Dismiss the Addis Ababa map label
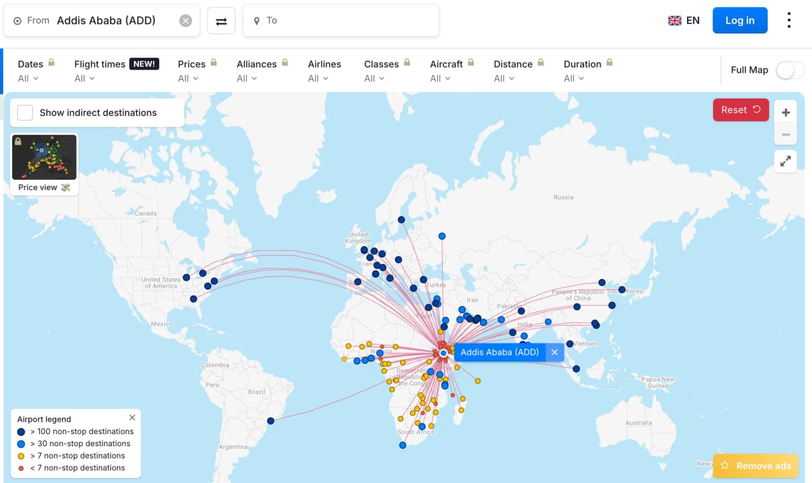812x483 pixels. 554,352
